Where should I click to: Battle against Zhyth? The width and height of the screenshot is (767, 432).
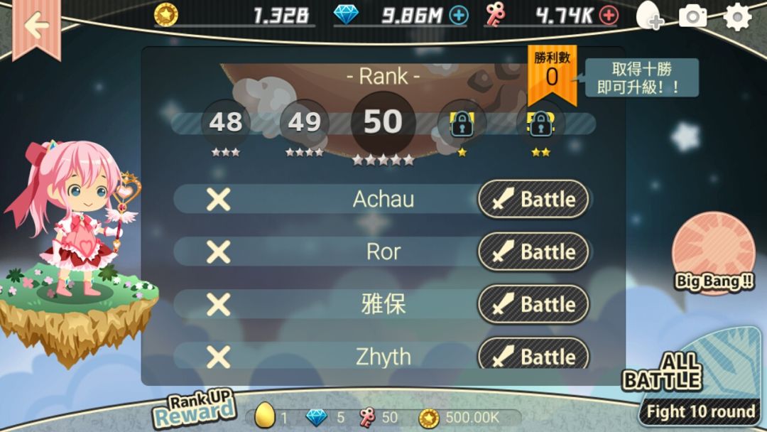533,354
